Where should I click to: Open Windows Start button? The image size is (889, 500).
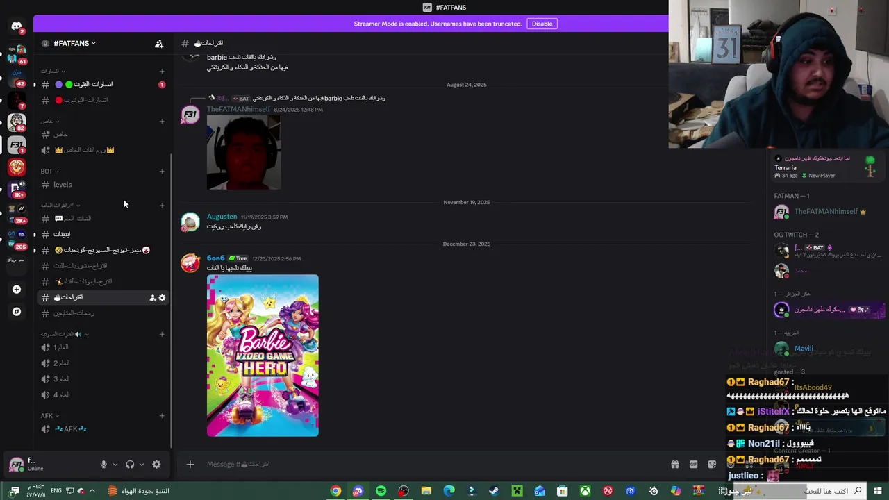click(x=878, y=491)
